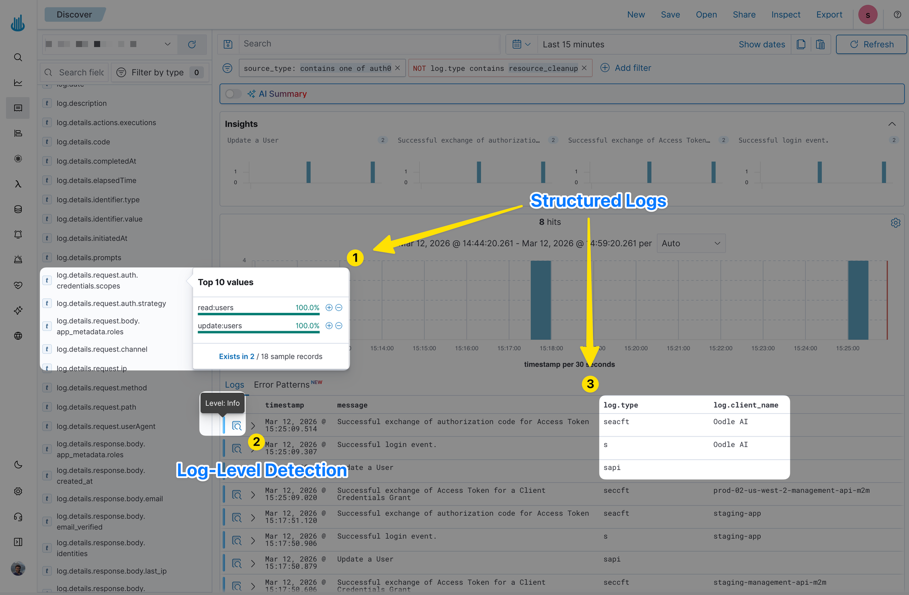
Task: Collapse the Insights panel chevron
Action: point(892,124)
